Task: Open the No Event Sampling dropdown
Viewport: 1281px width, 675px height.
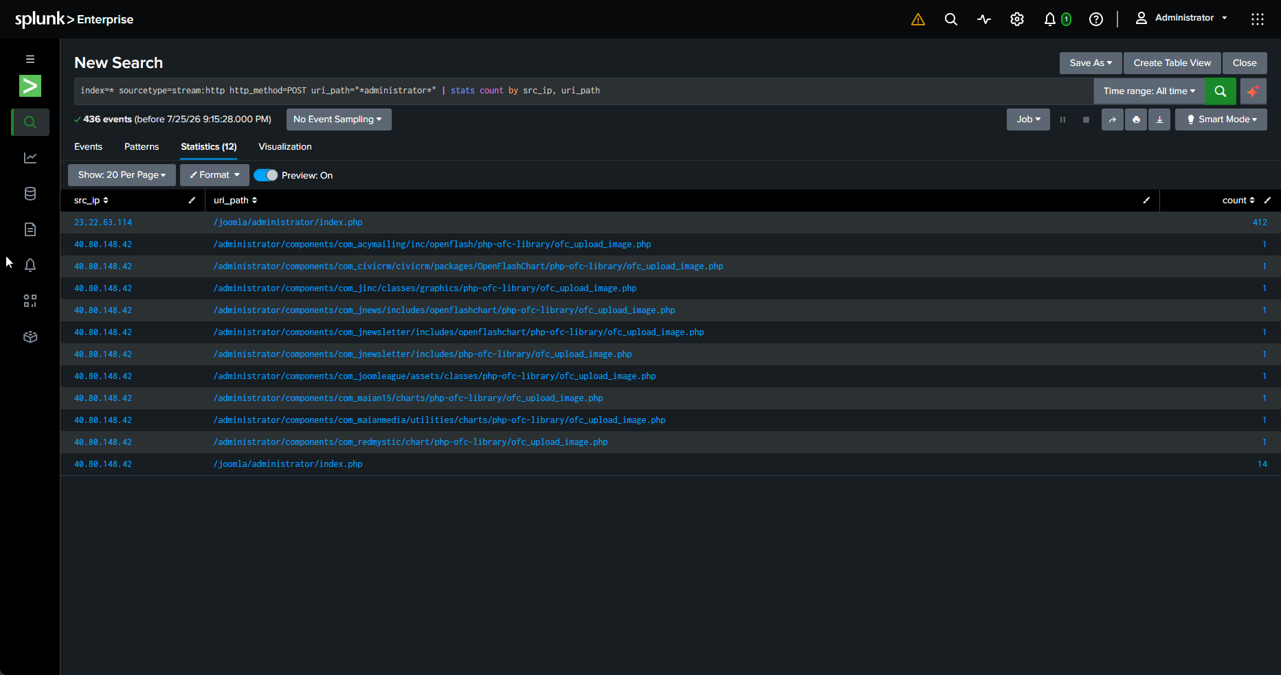Action: (339, 119)
